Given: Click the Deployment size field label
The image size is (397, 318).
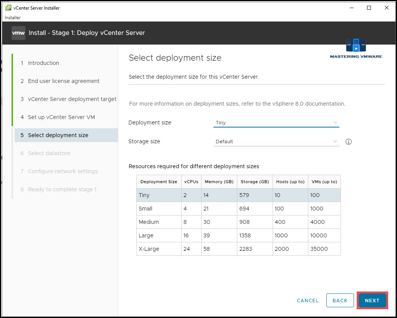Looking at the screenshot, I should pos(150,123).
